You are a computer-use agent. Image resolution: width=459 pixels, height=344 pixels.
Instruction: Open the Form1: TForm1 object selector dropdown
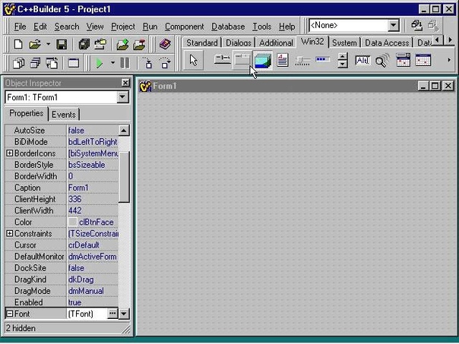(x=122, y=97)
